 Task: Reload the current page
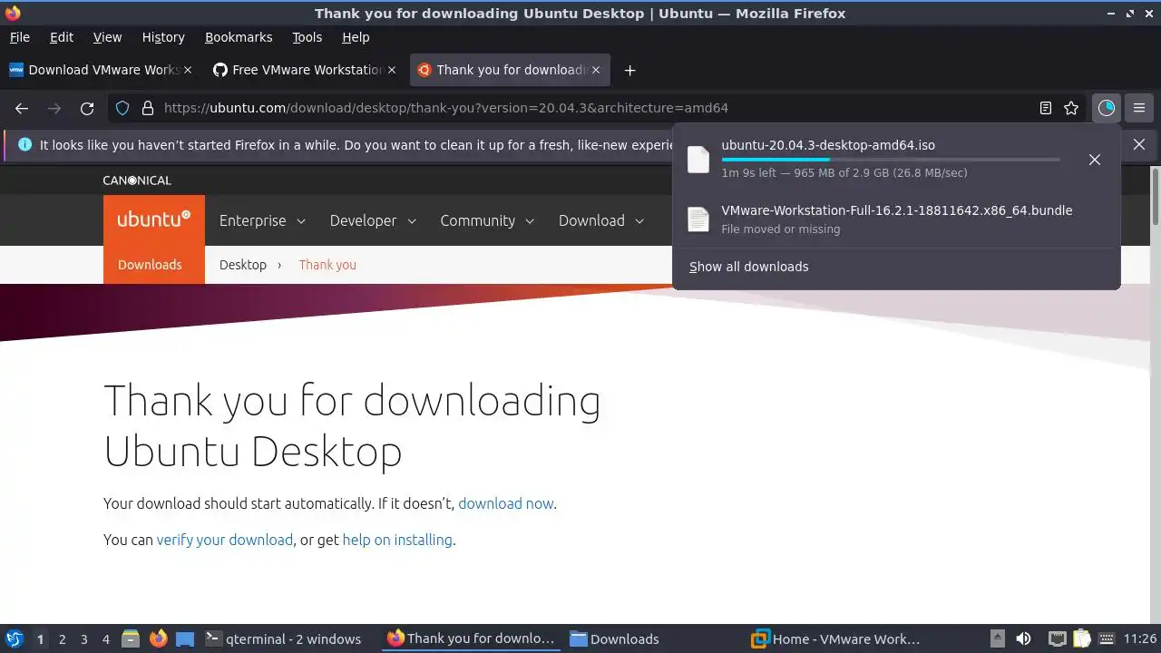[x=87, y=108]
